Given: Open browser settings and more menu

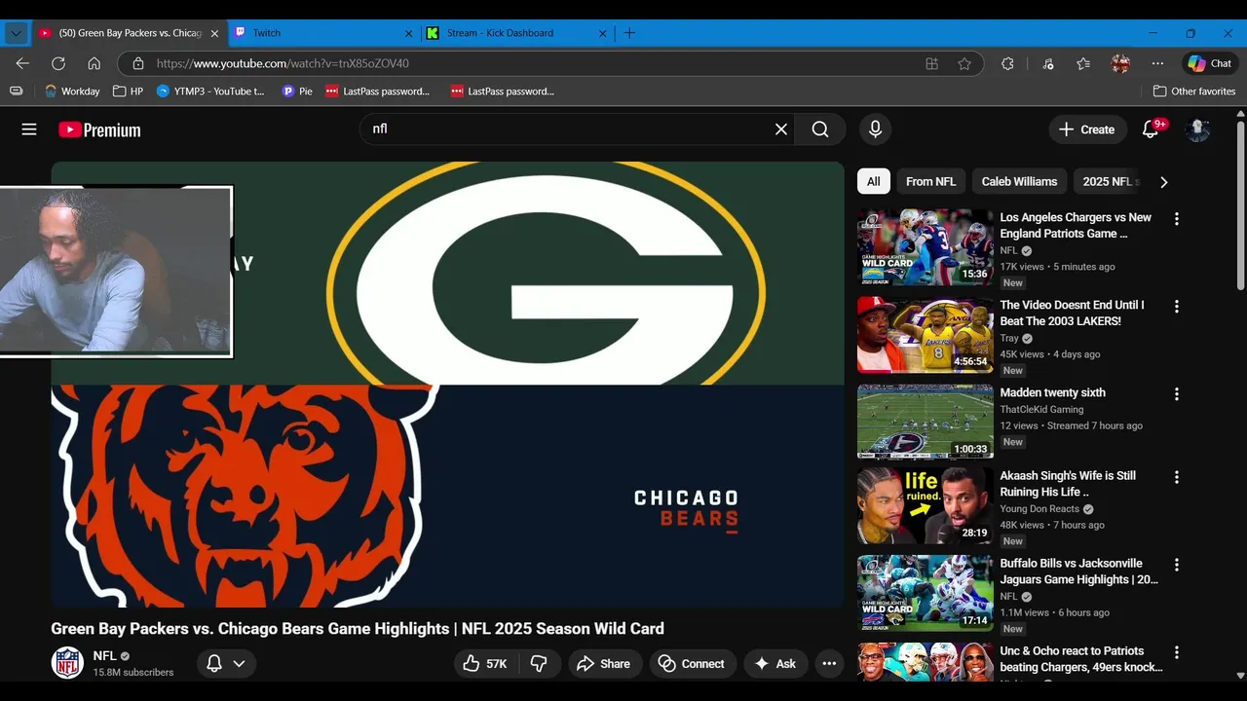Looking at the screenshot, I should (x=1157, y=63).
